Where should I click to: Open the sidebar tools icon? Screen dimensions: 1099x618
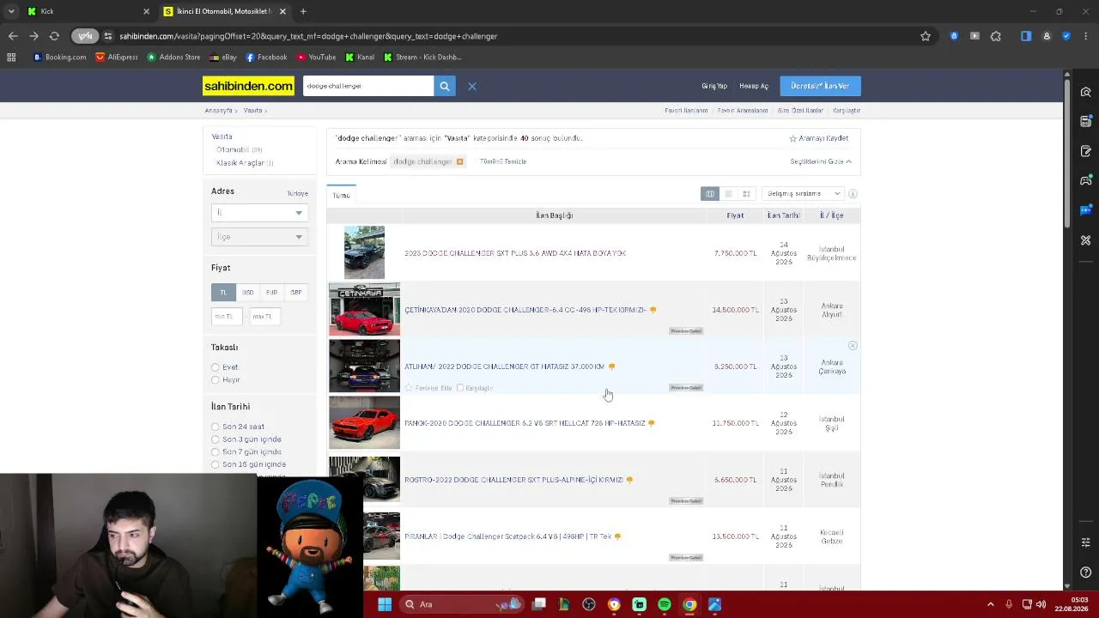1086,240
